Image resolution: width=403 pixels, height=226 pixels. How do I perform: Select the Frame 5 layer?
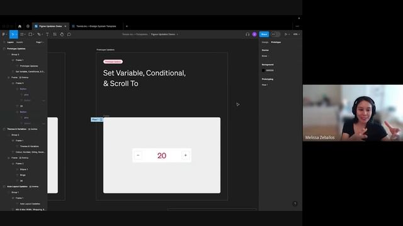pos(20,83)
